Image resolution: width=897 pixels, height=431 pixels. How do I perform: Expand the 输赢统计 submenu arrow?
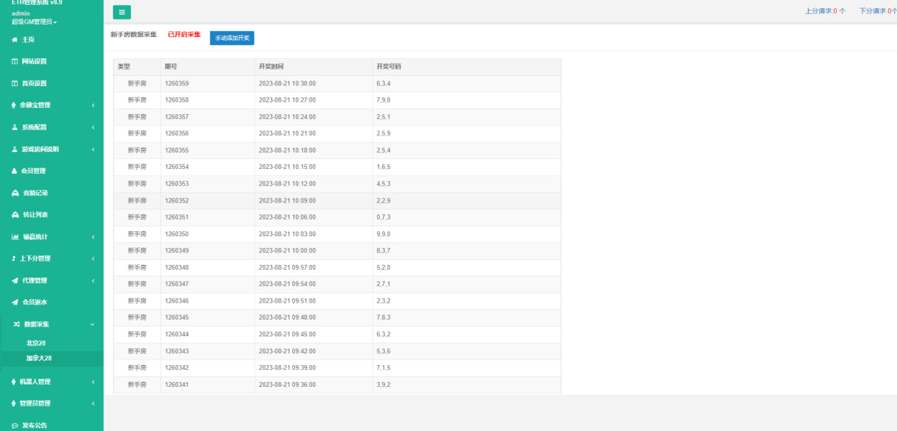[x=93, y=237]
